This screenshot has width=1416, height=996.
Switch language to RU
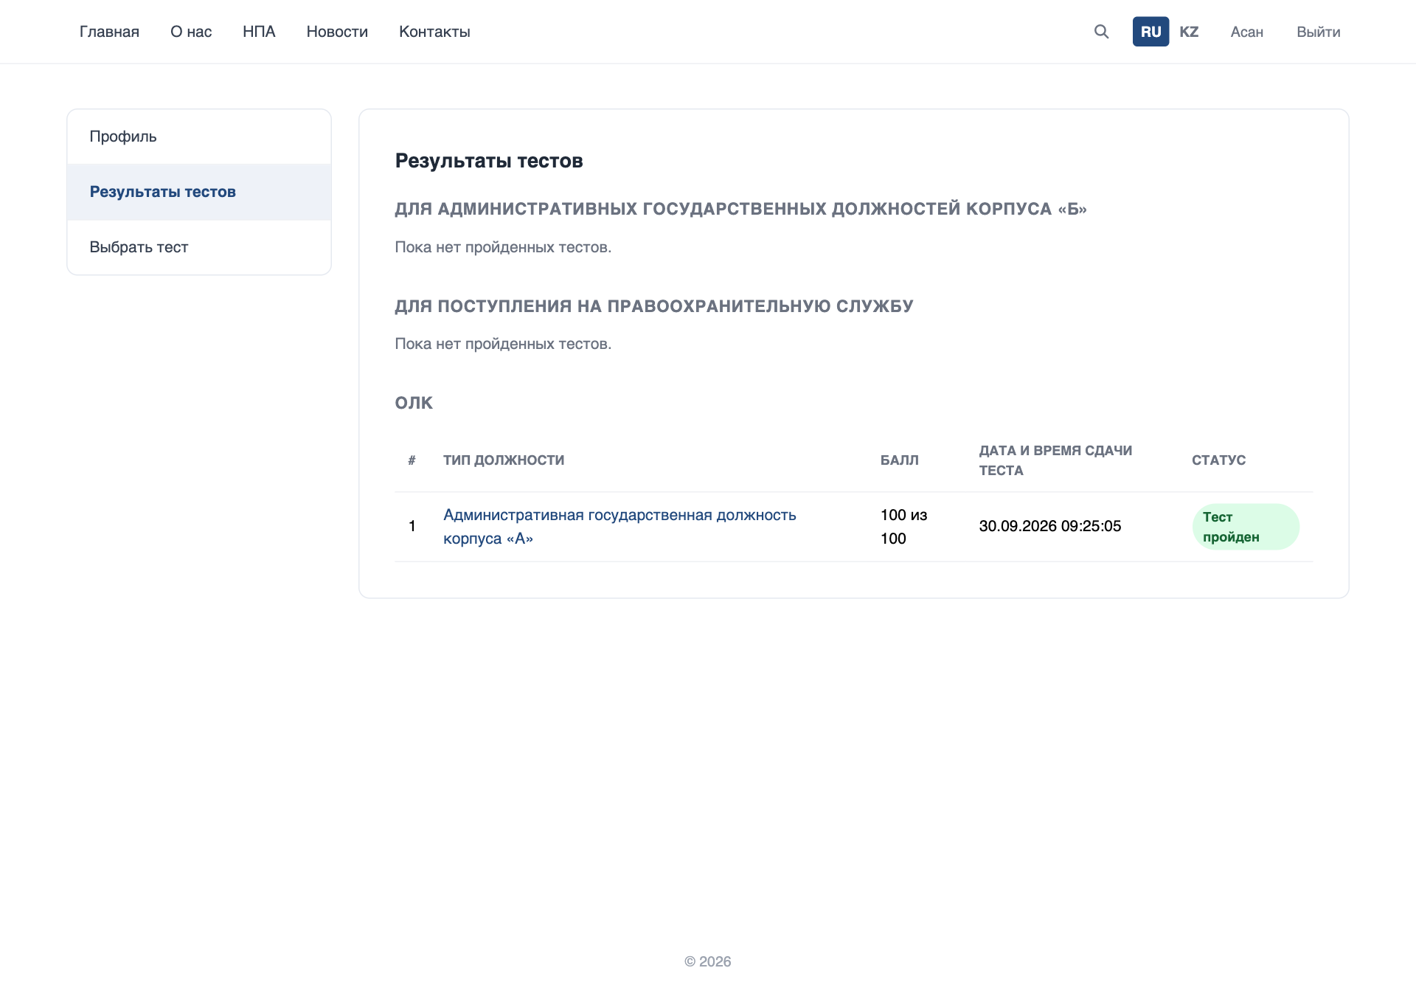pos(1150,32)
